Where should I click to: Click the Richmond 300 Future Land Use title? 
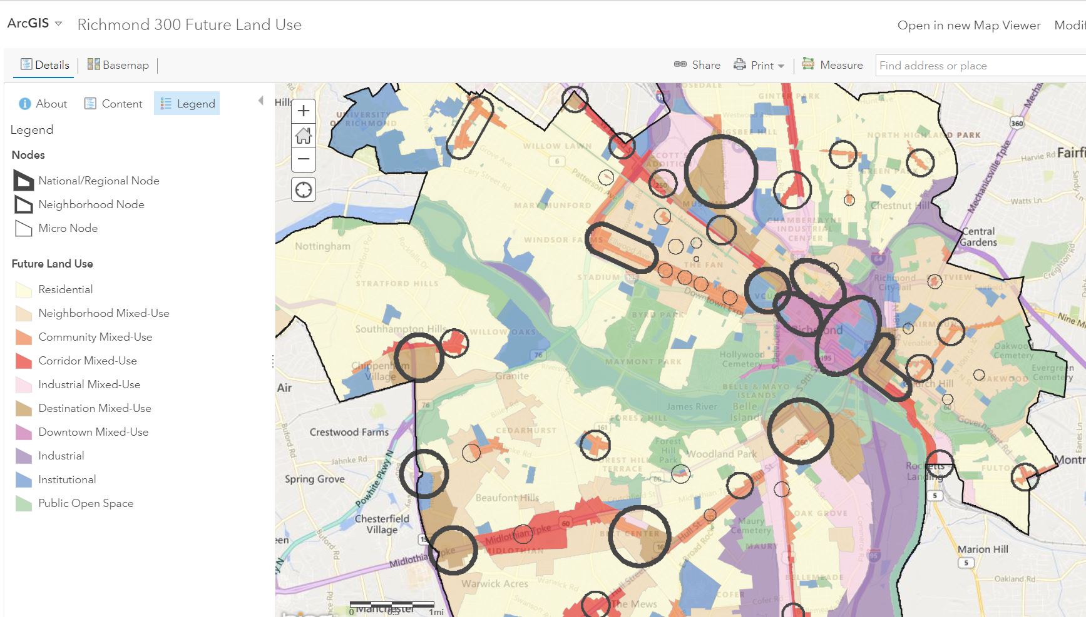(189, 24)
